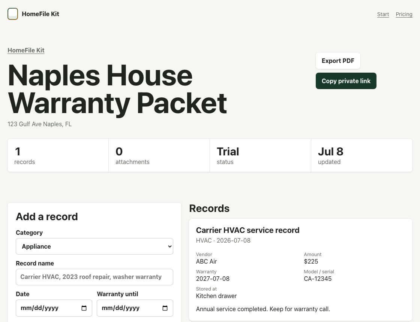Click the HomeFile Kit logo icon
Viewport: 420px width, 322px height.
(13, 14)
